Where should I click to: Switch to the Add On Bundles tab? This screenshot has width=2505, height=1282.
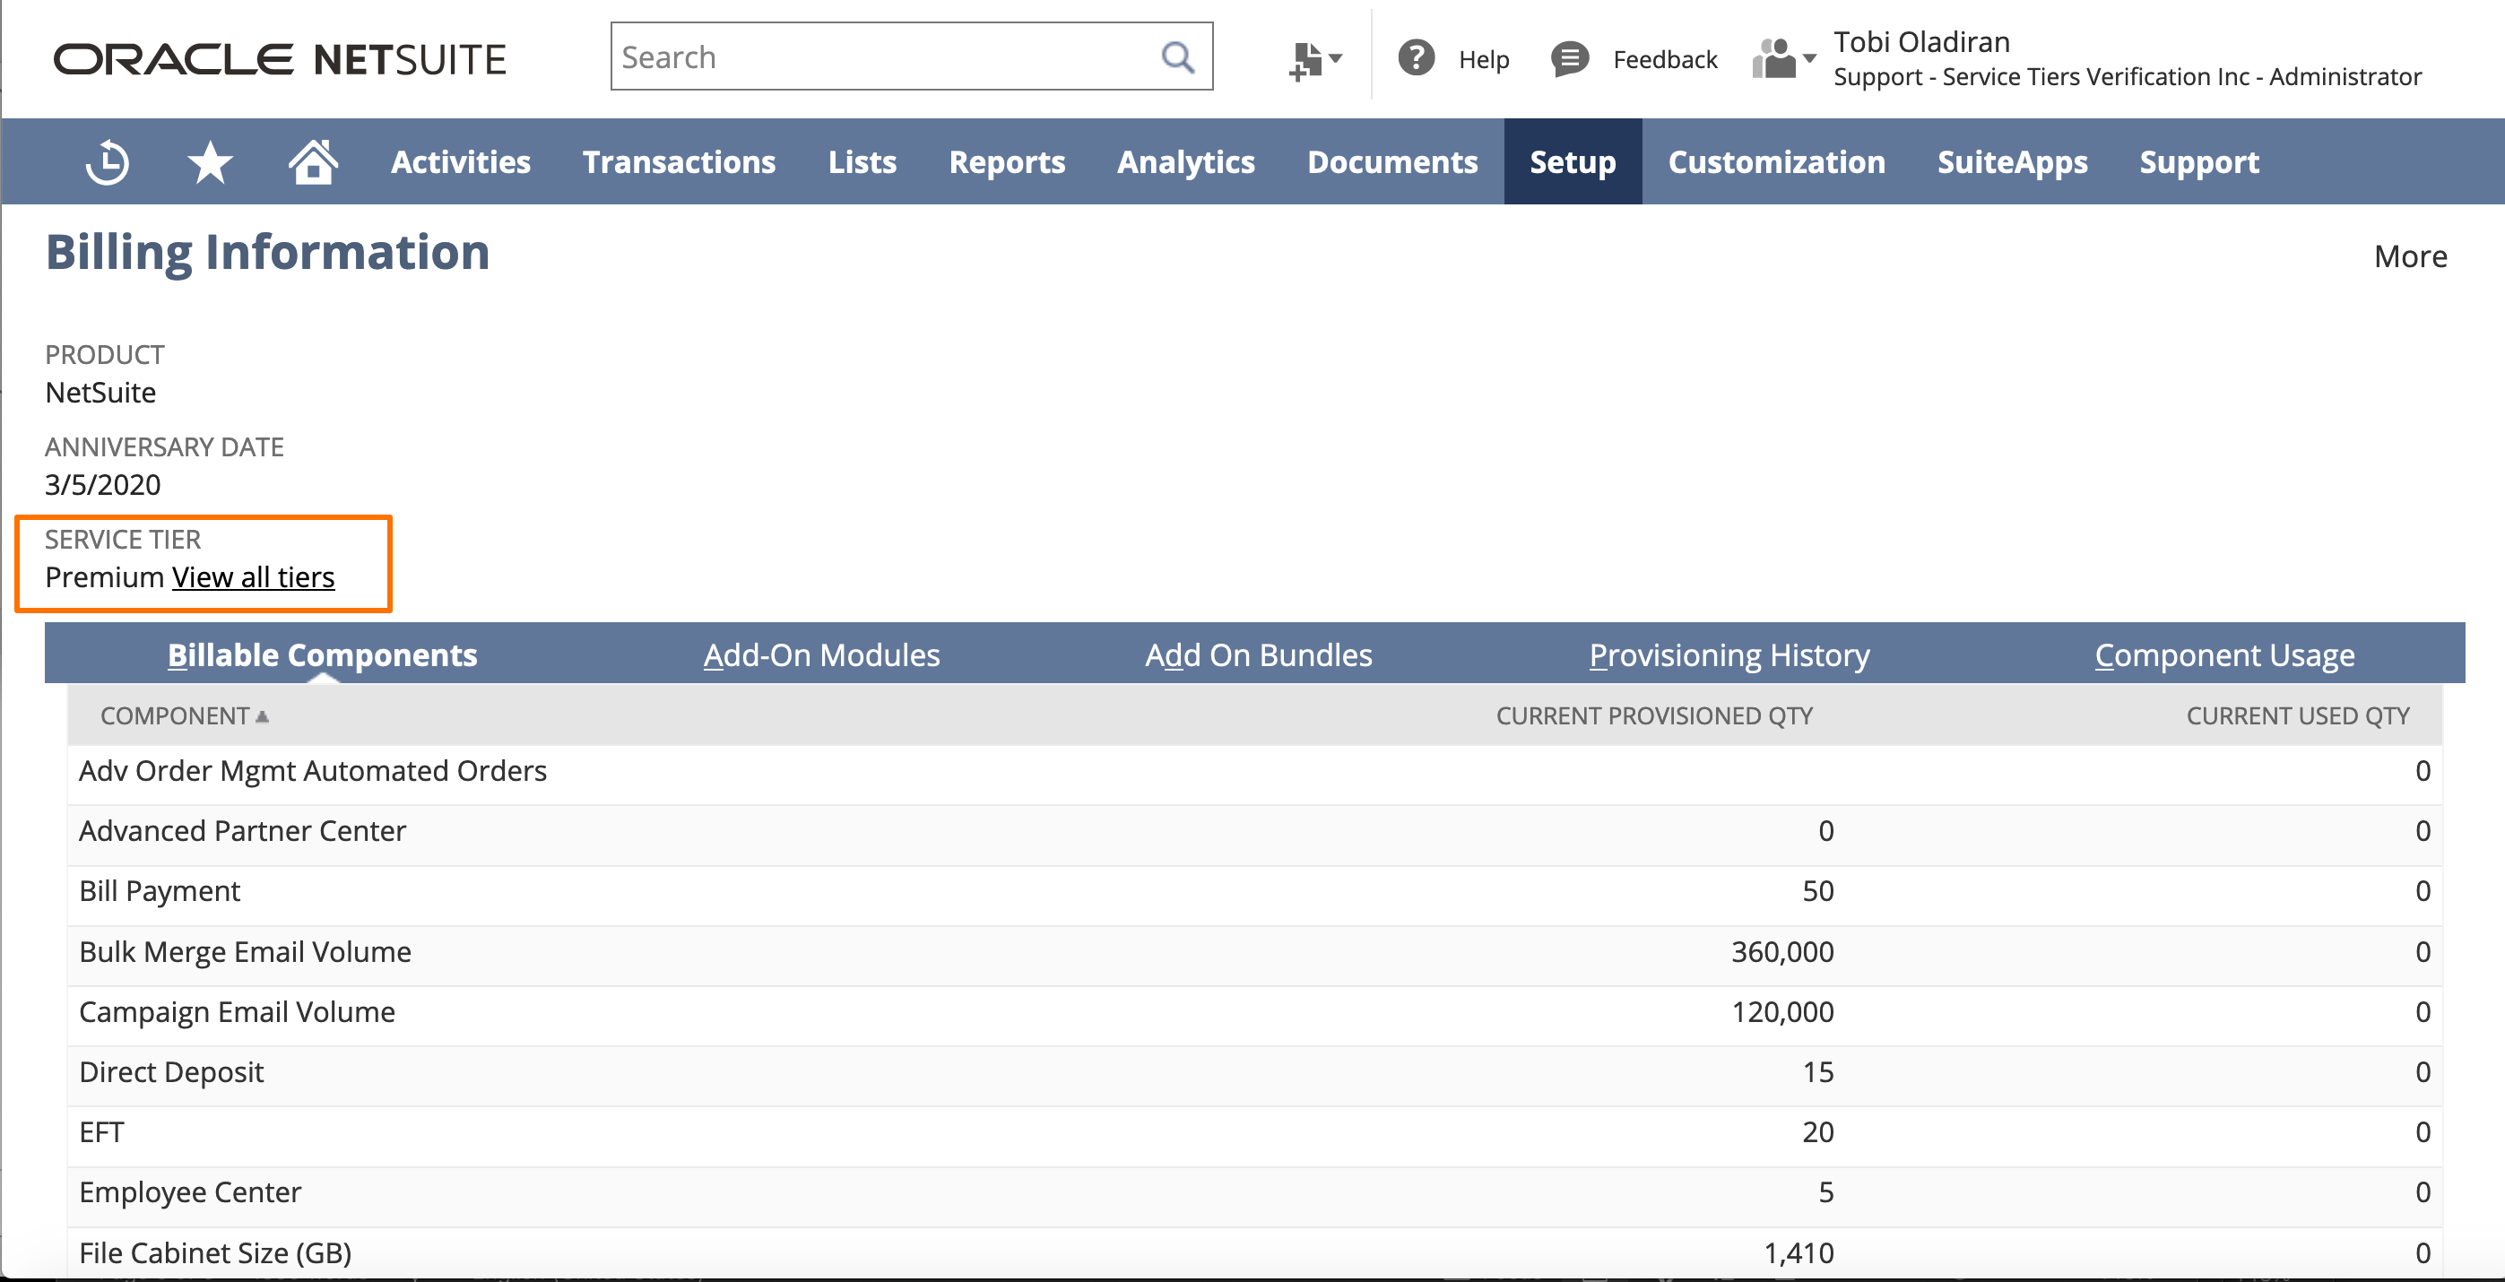tap(1259, 654)
